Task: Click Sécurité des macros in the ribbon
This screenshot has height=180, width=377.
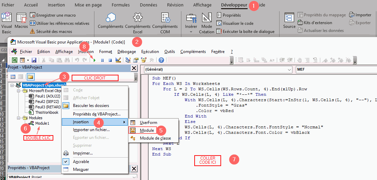Action: (54, 32)
